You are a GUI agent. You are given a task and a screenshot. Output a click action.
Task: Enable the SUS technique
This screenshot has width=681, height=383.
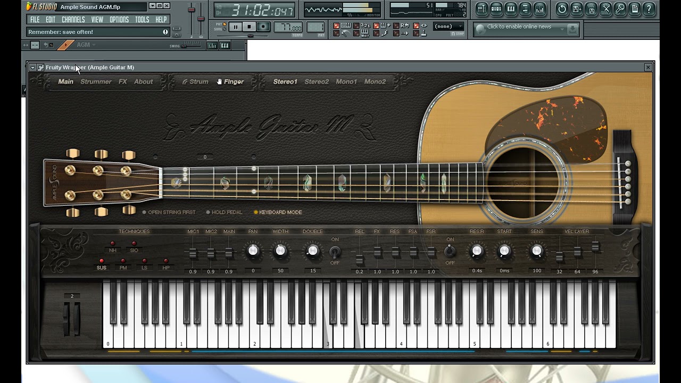coord(101,264)
